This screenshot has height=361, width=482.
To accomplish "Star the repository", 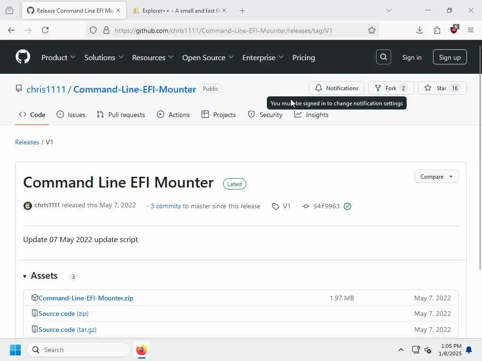I will 442,88.
